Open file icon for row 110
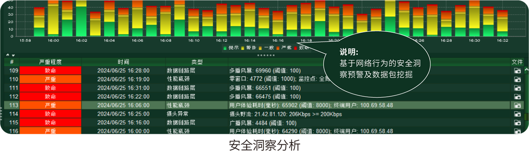Screen dimensions: 529x151 pyautogui.click(x=517, y=79)
